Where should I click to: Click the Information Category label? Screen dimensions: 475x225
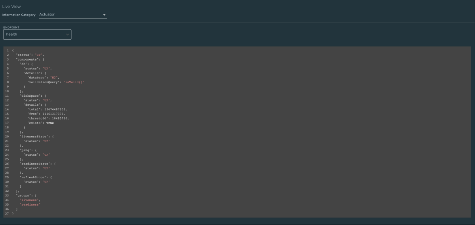[19, 15]
